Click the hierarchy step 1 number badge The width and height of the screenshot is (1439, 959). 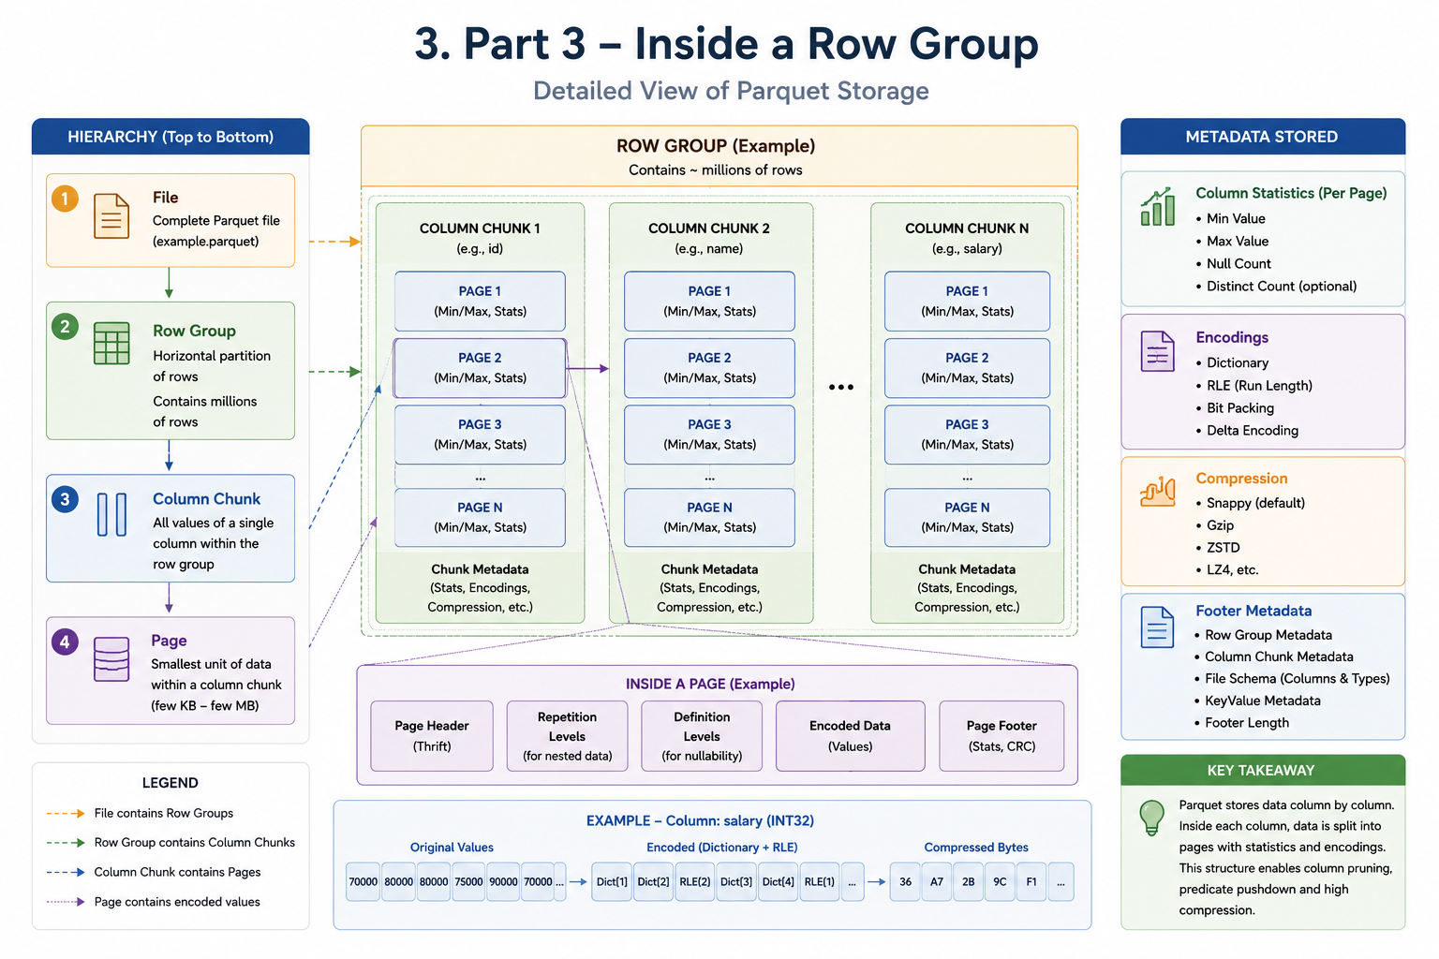pos(65,199)
